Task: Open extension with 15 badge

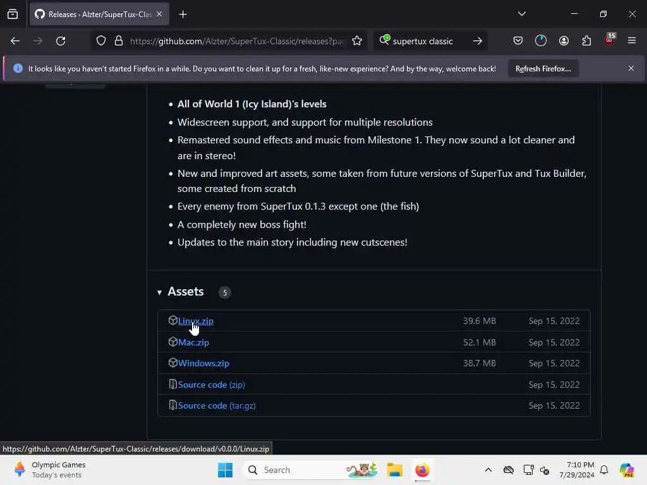Action: 610,40
